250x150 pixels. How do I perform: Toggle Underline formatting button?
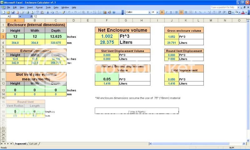click(172, 12)
